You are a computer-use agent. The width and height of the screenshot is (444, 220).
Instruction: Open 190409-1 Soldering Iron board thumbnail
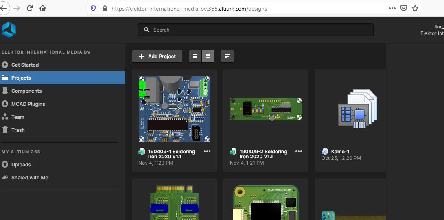pyautogui.click(x=175, y=109)
